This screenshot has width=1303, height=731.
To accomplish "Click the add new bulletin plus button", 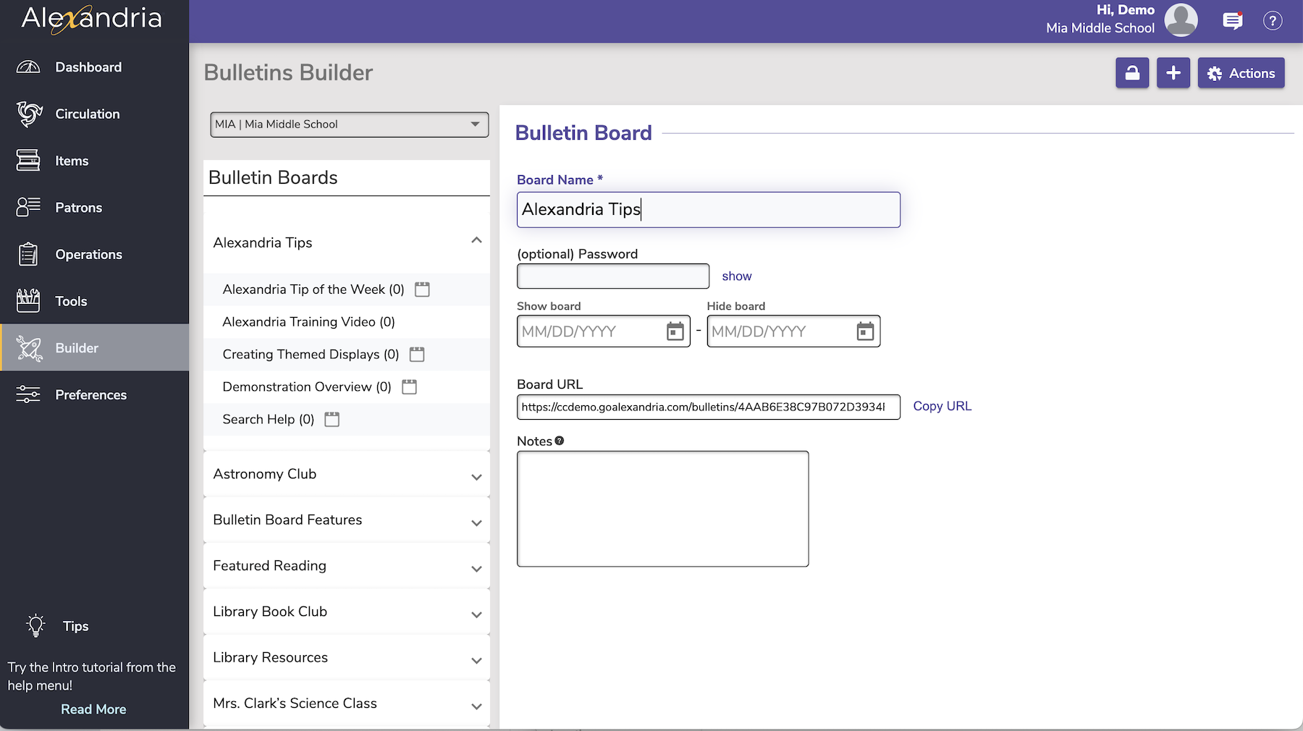I will [x=1173, y=72].
